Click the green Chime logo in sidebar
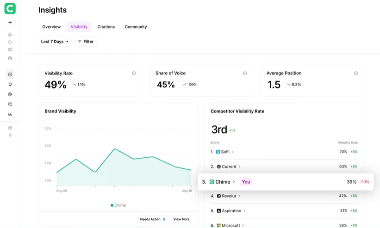 click(x=10, y=8)
